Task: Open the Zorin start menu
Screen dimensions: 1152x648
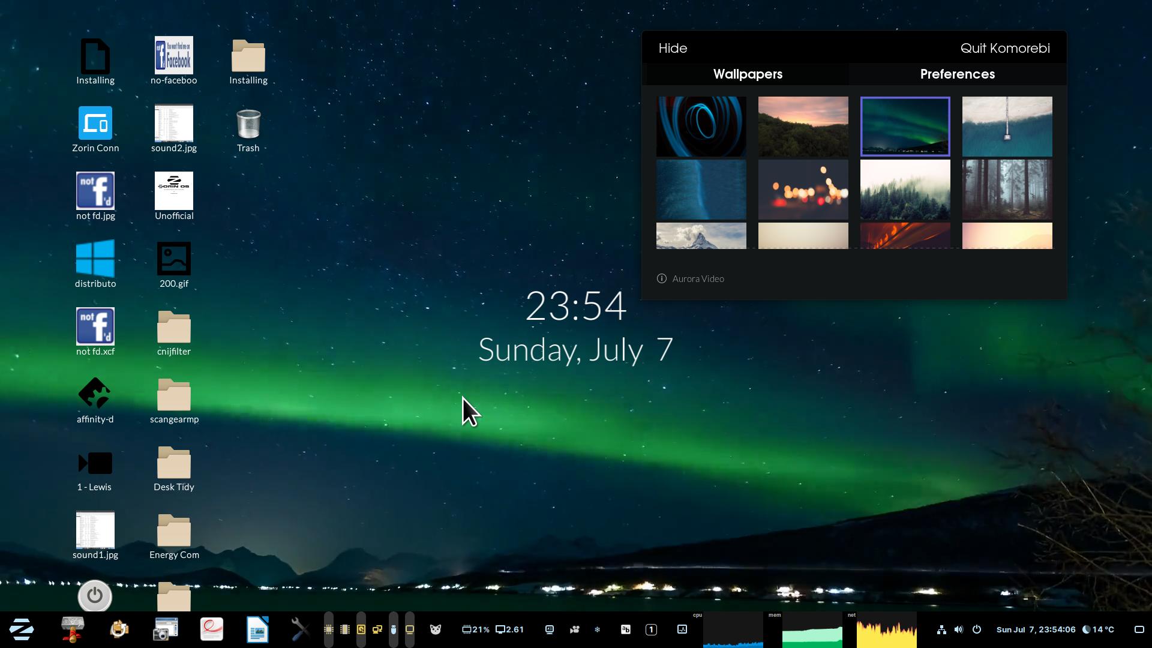Action: (x=22, y=629)
